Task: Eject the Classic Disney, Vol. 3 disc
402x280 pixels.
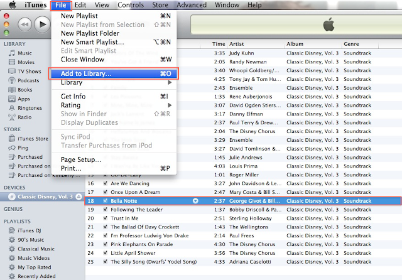Action: pos(79,197)
